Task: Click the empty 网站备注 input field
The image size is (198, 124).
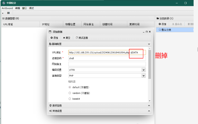Action: click(107, 64)
